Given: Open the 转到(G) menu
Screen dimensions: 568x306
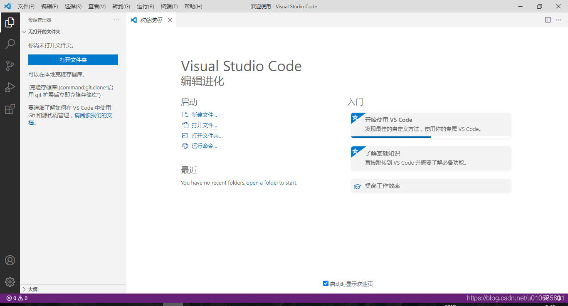Looking at the screenshot, I should pyautogui.click(x=121, y=6).
